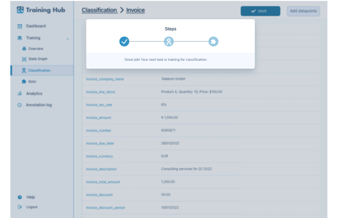This screenshot has height=218, width=338.
Task: Collapse the Training section chevron
Action: 67,38
